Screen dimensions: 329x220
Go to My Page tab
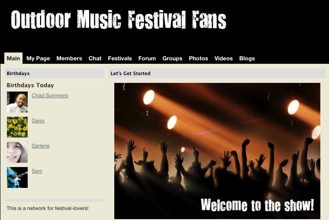pos(38,58)
